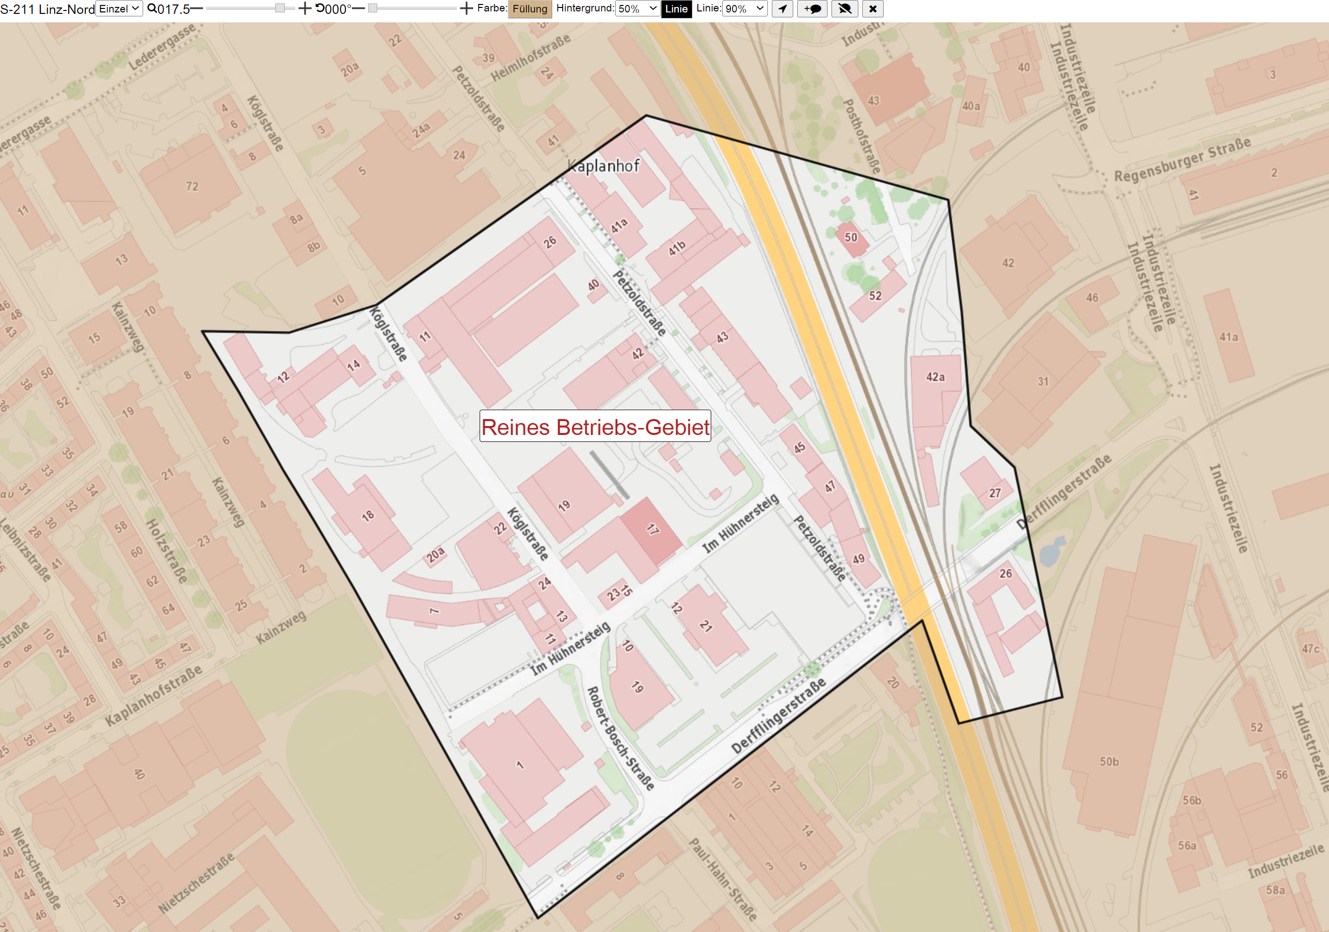Open the Linie 90% dropdown
This screenshot has width=1329, height=932.
click(x=745, y=8)
